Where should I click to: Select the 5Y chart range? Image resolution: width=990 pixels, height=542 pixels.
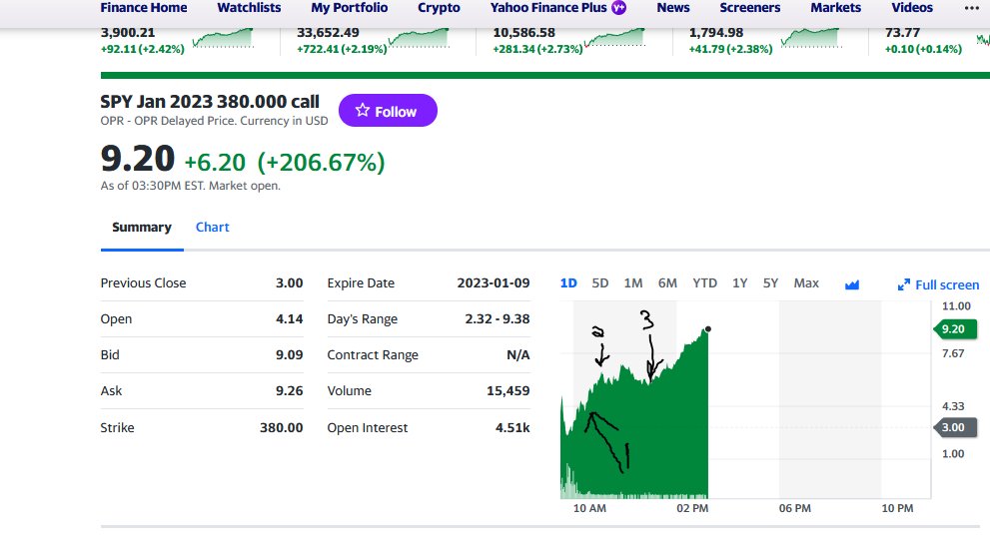770,283
